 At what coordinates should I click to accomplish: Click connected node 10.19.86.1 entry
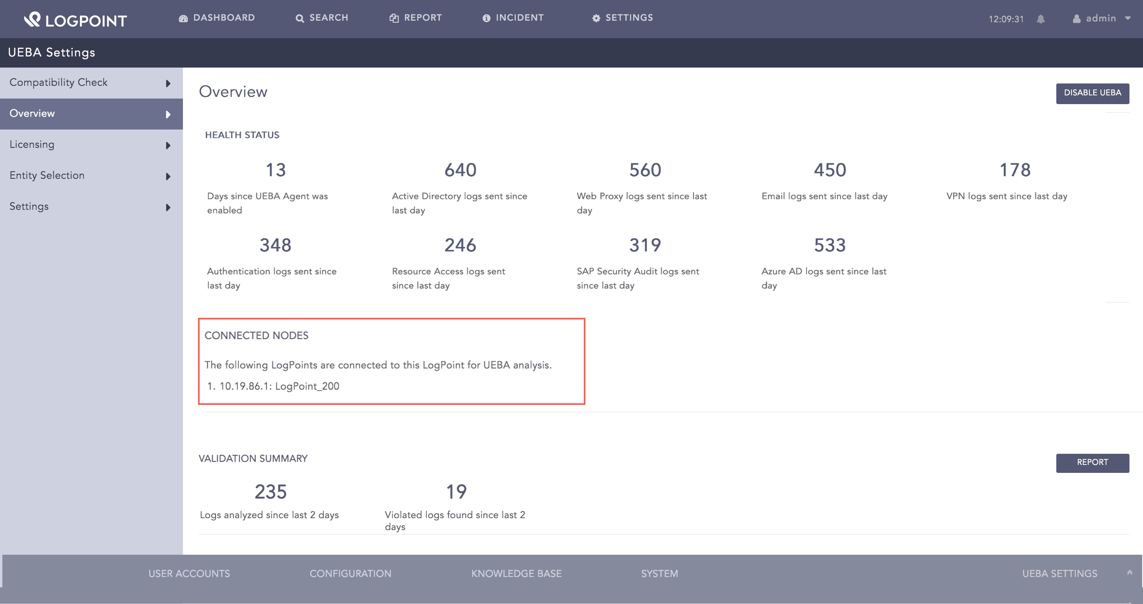pyautogui.click(x=279, y=386)
